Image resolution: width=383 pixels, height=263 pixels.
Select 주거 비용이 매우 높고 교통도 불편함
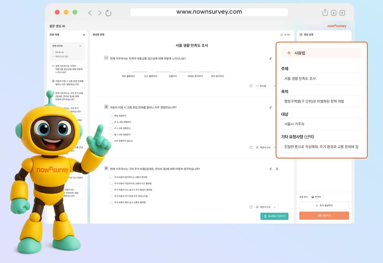[x=111, y=203]
